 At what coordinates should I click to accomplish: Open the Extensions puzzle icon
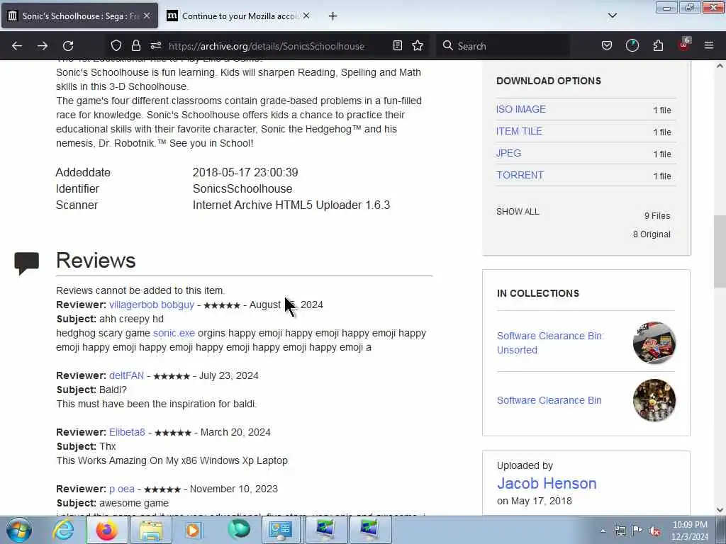click(658, 45)
